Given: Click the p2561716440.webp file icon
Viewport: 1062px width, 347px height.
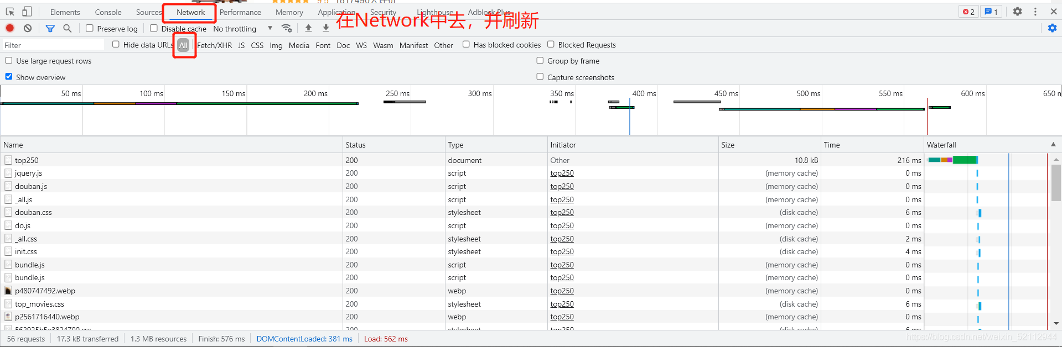Looking at the screenshot, I should click(8, 317).
